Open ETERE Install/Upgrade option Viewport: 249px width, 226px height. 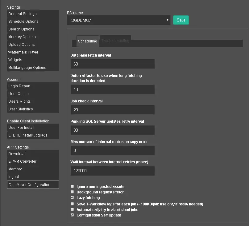tap(28, 135)
